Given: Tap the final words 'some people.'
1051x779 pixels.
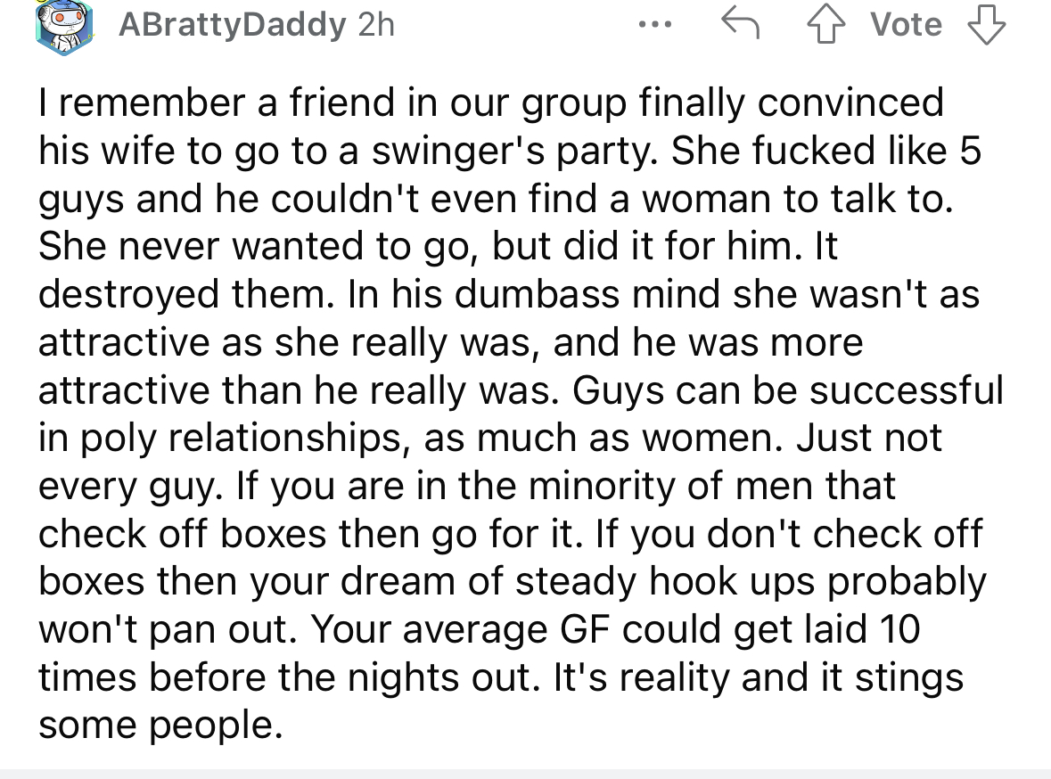Looking at the screenshot, I should click(160, 726).
